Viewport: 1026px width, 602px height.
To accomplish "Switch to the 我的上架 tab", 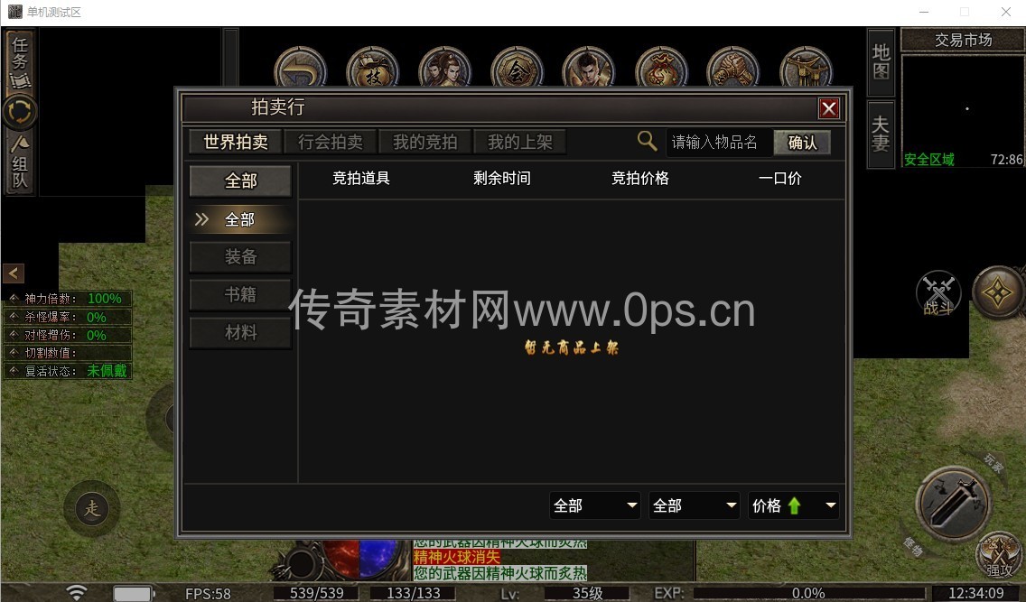I will coord(520,142).
